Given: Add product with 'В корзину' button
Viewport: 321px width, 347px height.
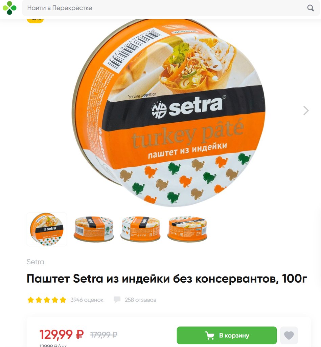Looking at the screenshot, I should point(227,335).
